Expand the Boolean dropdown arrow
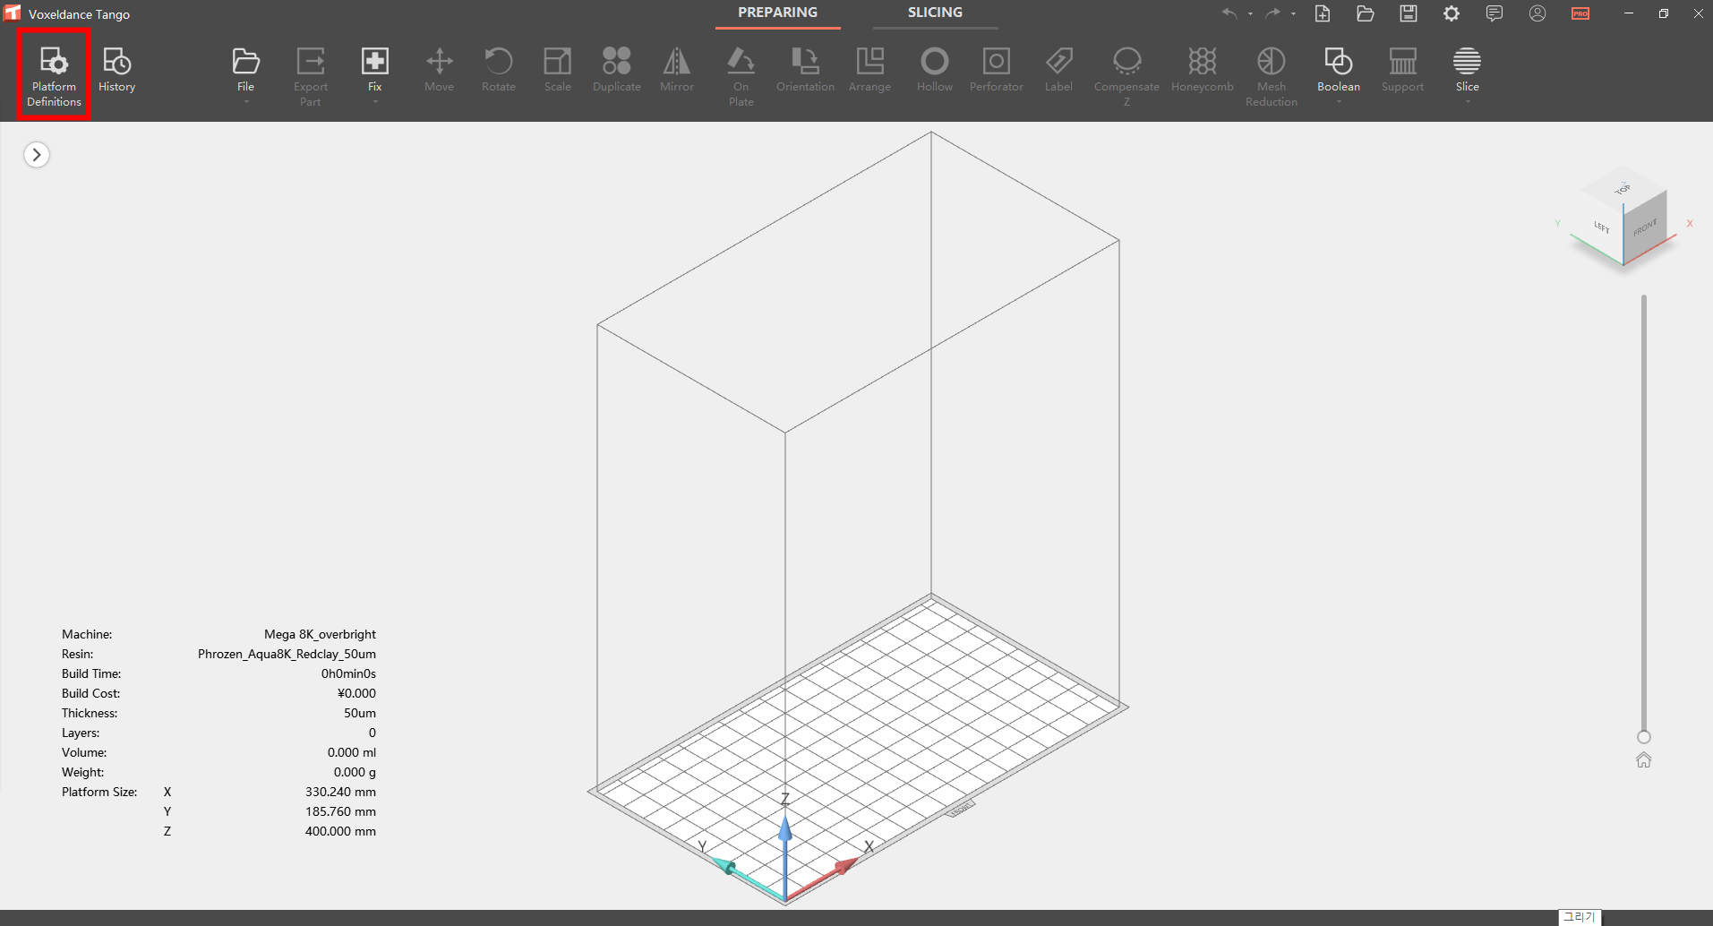Viewport: 1713px width, 926px height. (x=1339, y=102)
